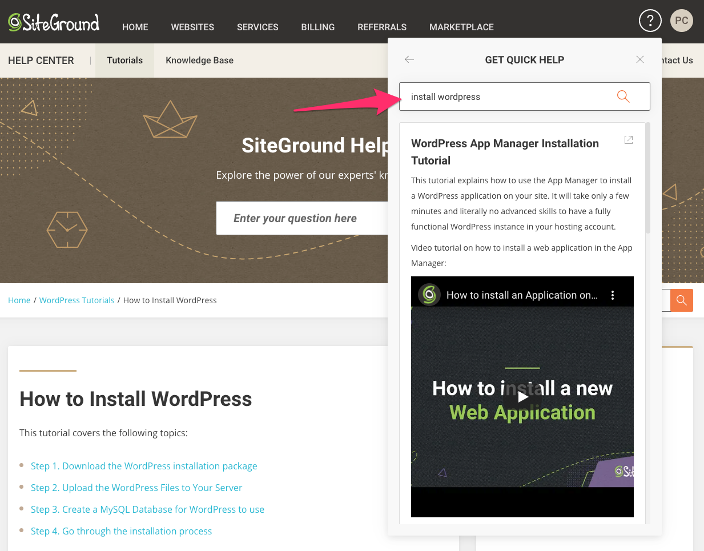Click the orange search button on page

coord(682,300)
